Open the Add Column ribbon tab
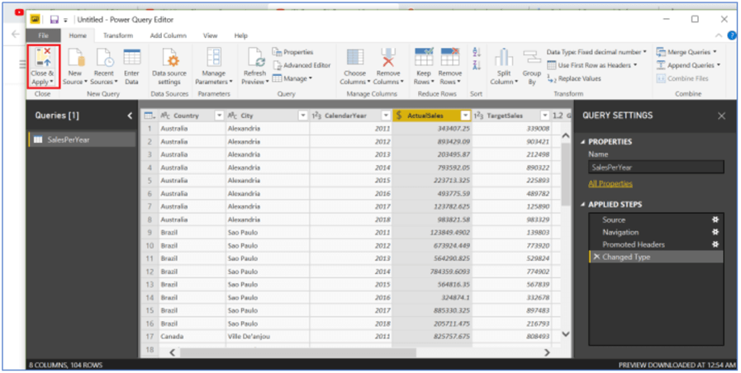Screen dimensions: 741x373 coord(168,35)
